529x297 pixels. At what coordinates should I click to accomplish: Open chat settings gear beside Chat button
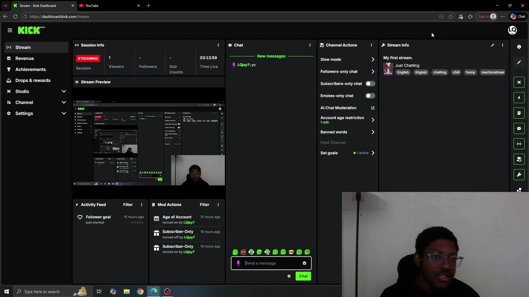tap(289, 276)
